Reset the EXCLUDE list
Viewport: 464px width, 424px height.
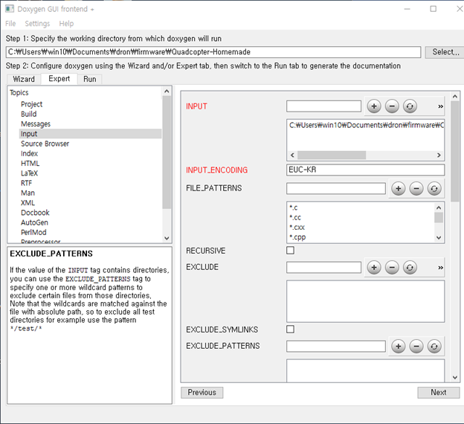click(410, 267)
